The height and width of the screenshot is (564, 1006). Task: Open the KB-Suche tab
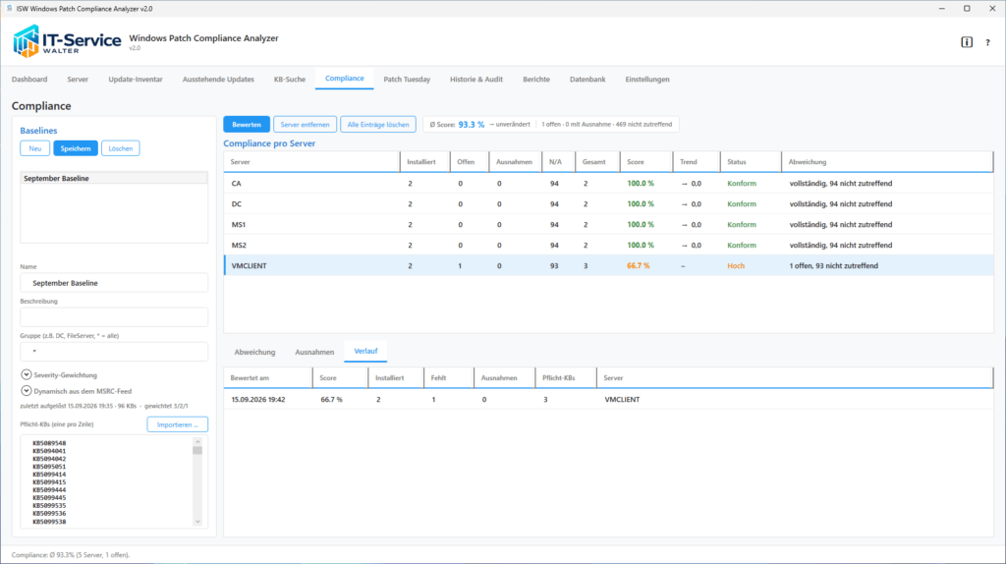click(x=290, y=80)
